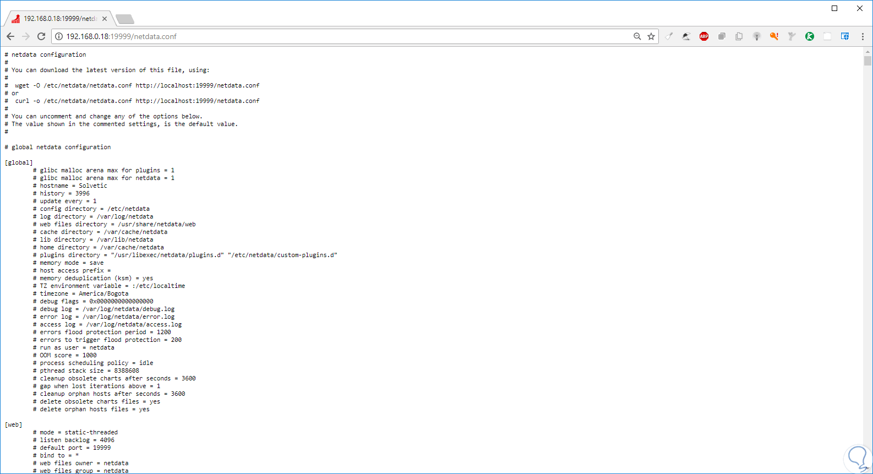Click the grey tree-shaped extension icon
Screen dimensions: 873x474
click(792, 36)
